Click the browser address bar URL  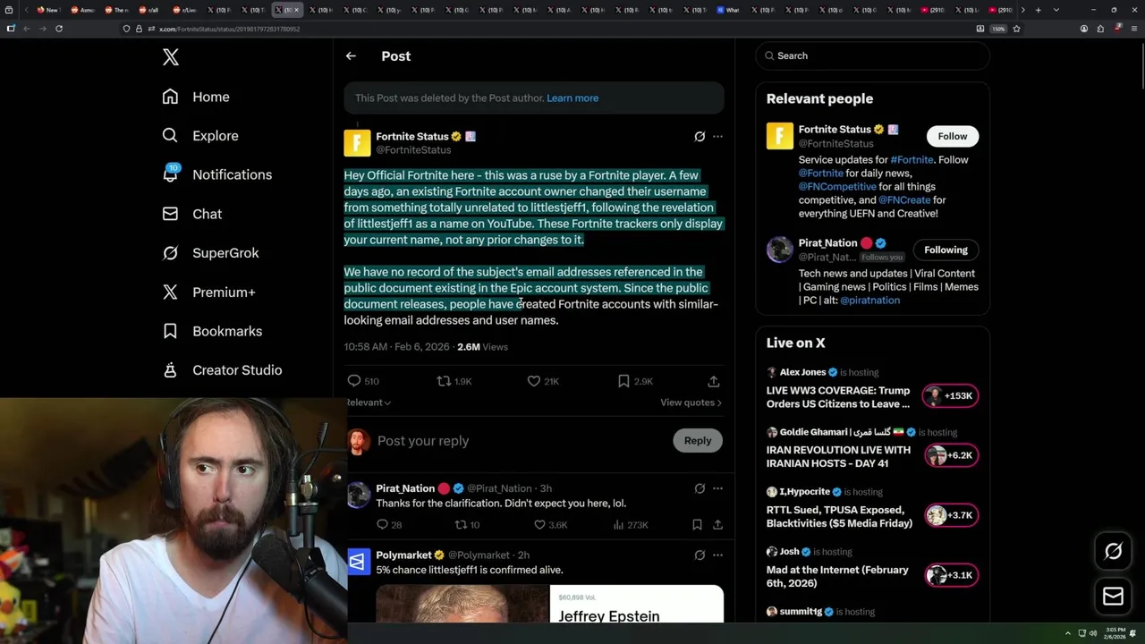pyautogui.click(x=230, y=30)
